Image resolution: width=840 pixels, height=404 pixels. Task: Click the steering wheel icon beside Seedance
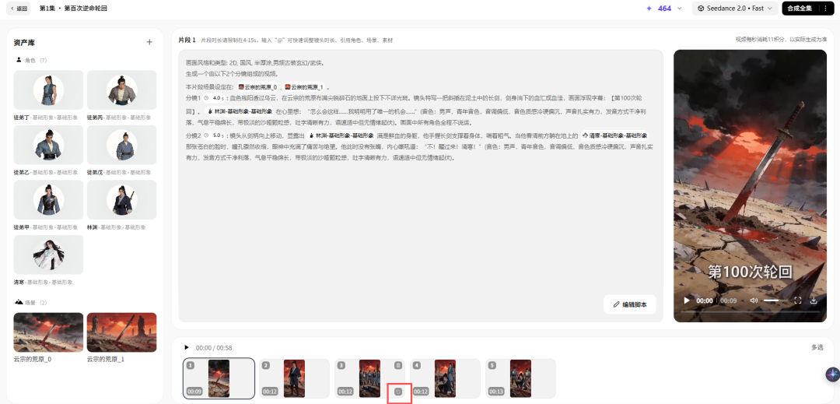[701, 9]
